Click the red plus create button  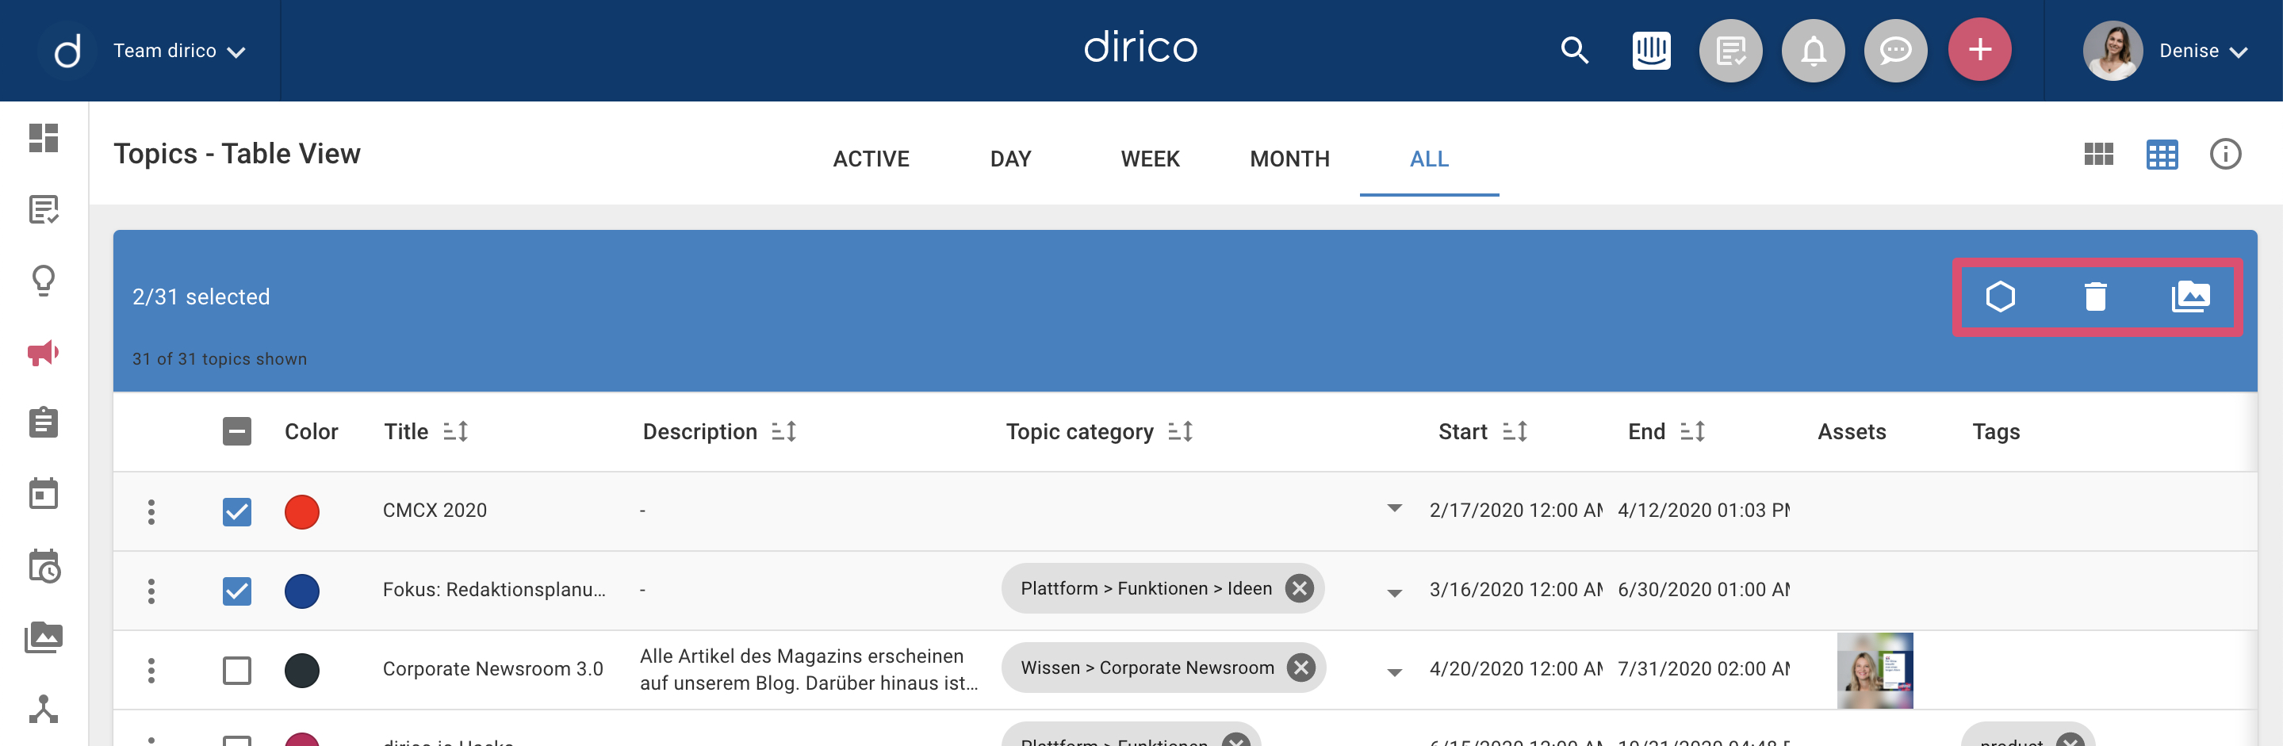pyautogui.click(x=1979, y=50)
